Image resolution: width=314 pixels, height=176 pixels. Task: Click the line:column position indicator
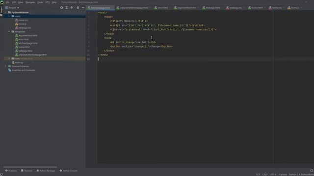click(x=258, y=175)
